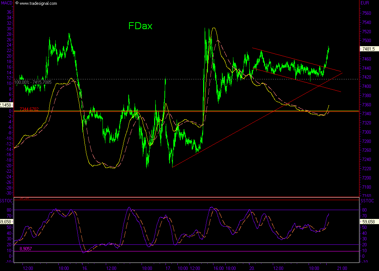Select the 20 date marker

point(251,268)
